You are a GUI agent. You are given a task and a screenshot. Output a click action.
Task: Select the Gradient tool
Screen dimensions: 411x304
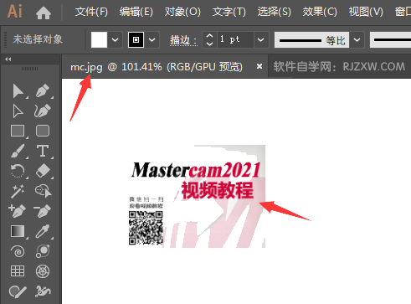(x=18, y=231)
